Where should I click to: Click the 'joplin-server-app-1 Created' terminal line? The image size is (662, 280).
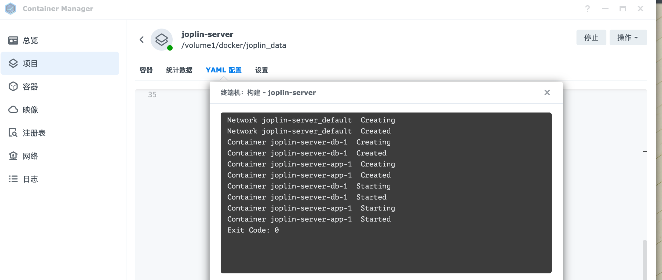[x=309, y=175]
